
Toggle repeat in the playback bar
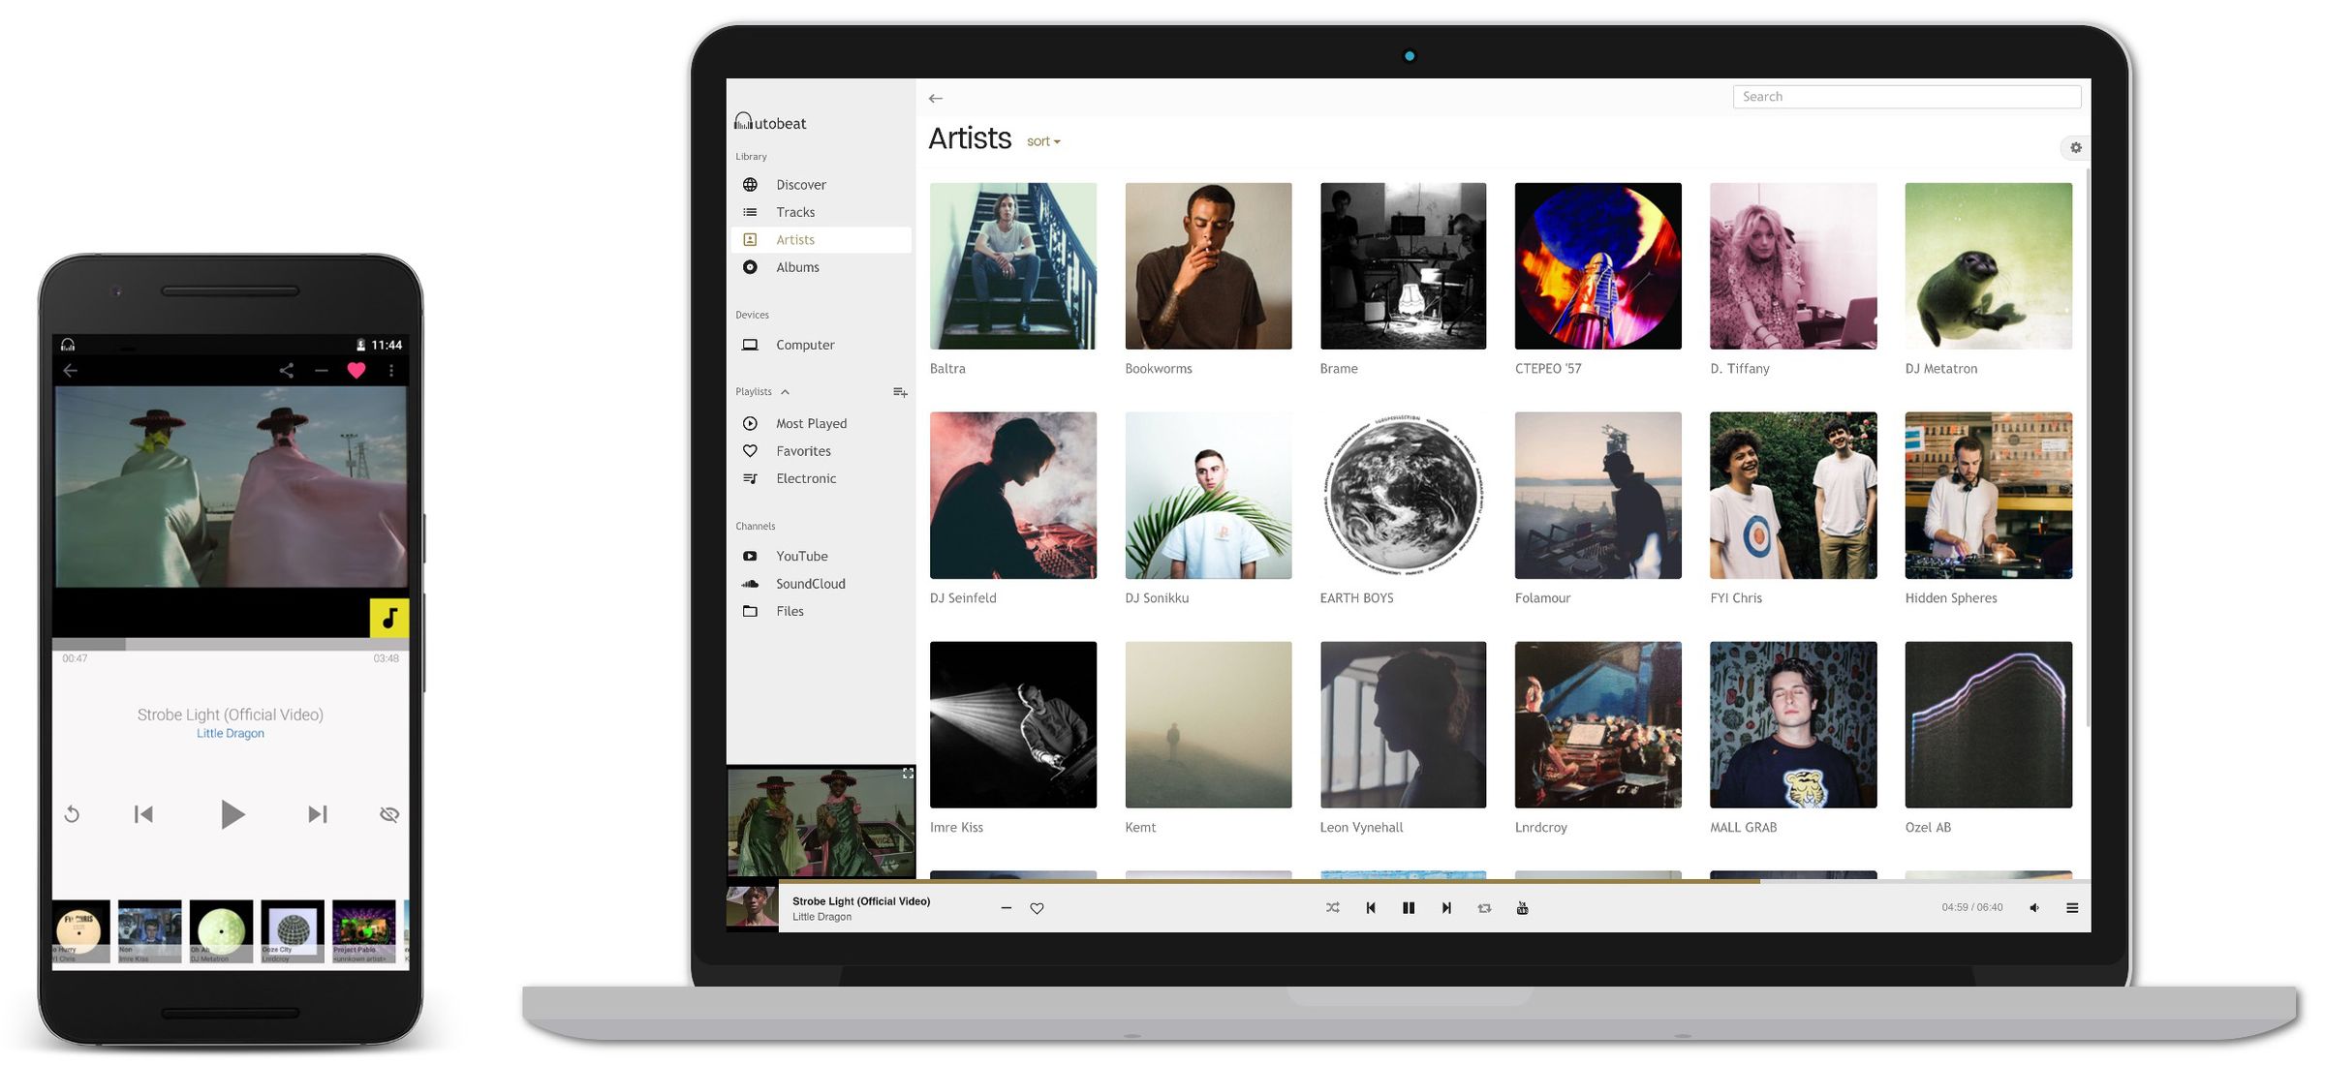1484,907
